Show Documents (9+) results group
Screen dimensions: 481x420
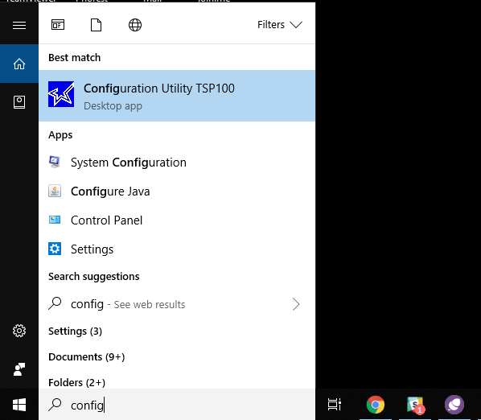(87, 357)
